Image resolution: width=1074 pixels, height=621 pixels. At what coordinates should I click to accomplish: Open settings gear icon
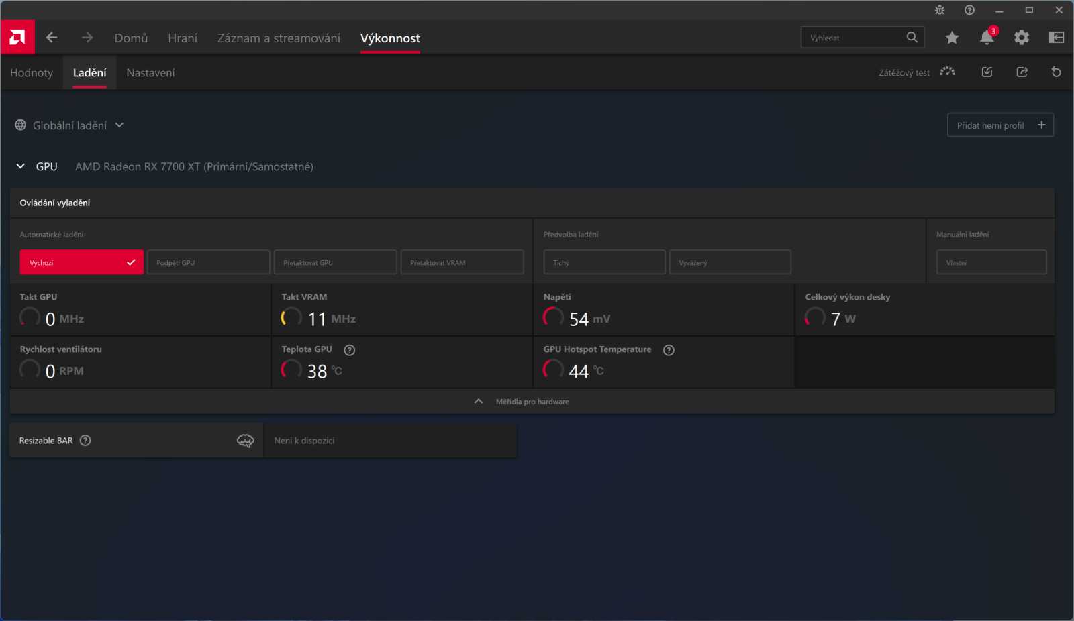pos(1022,38)
